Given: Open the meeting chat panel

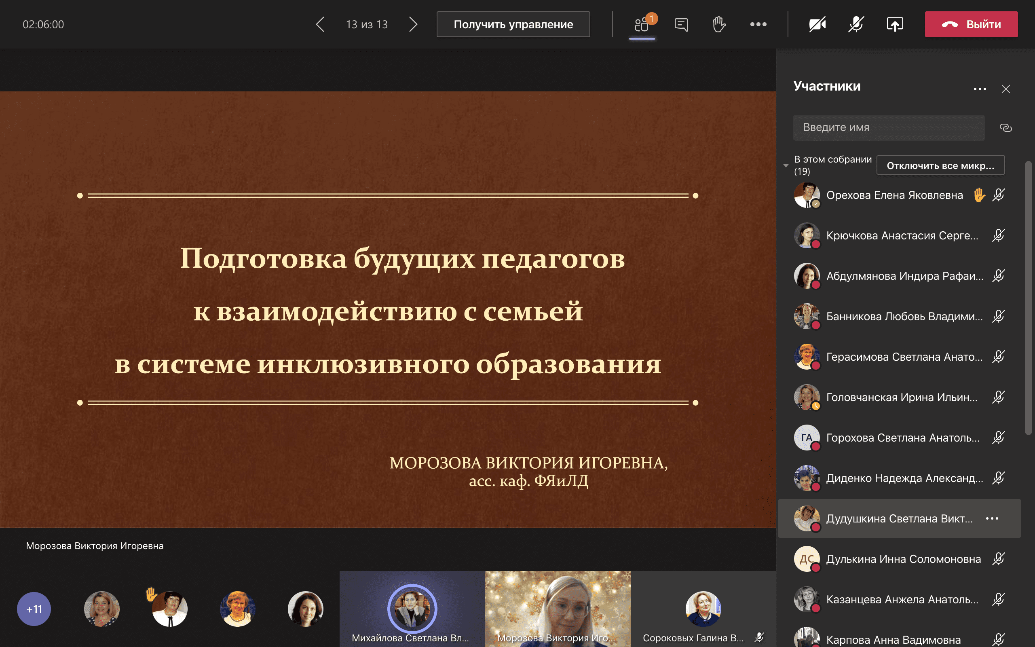Looking at the screenshot, I should (x=681, y=24).
